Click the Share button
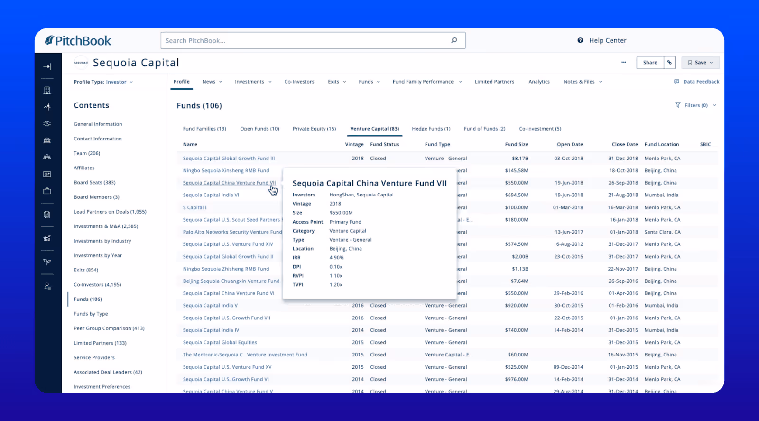 (x=650, y=62)
